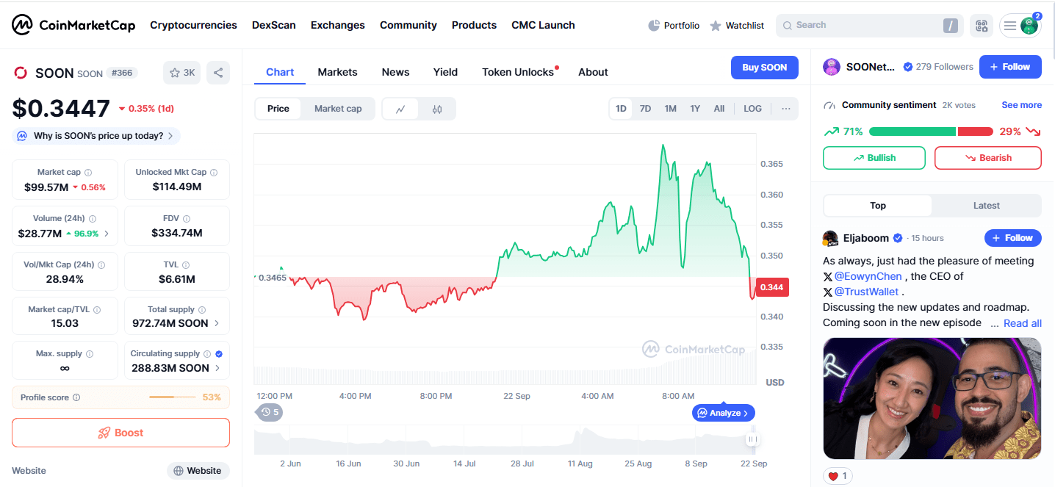Image resolution: width=1055 pixels, height=487 pixels.
Task: Add SOON to watchlist star button
Action: click(x=181, y=73)
